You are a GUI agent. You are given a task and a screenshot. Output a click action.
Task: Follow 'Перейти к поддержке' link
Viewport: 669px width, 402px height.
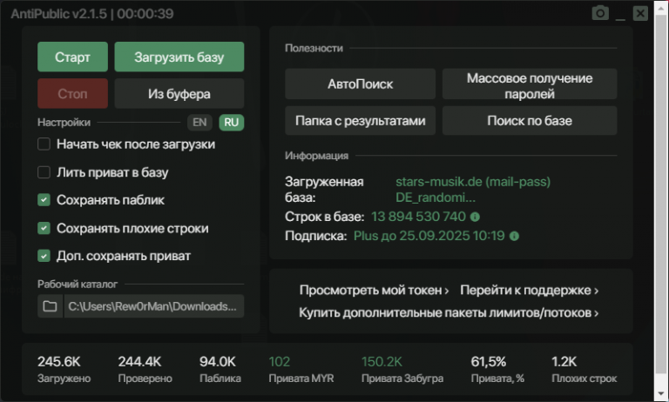pyautogui.click(x=529, y=291)
